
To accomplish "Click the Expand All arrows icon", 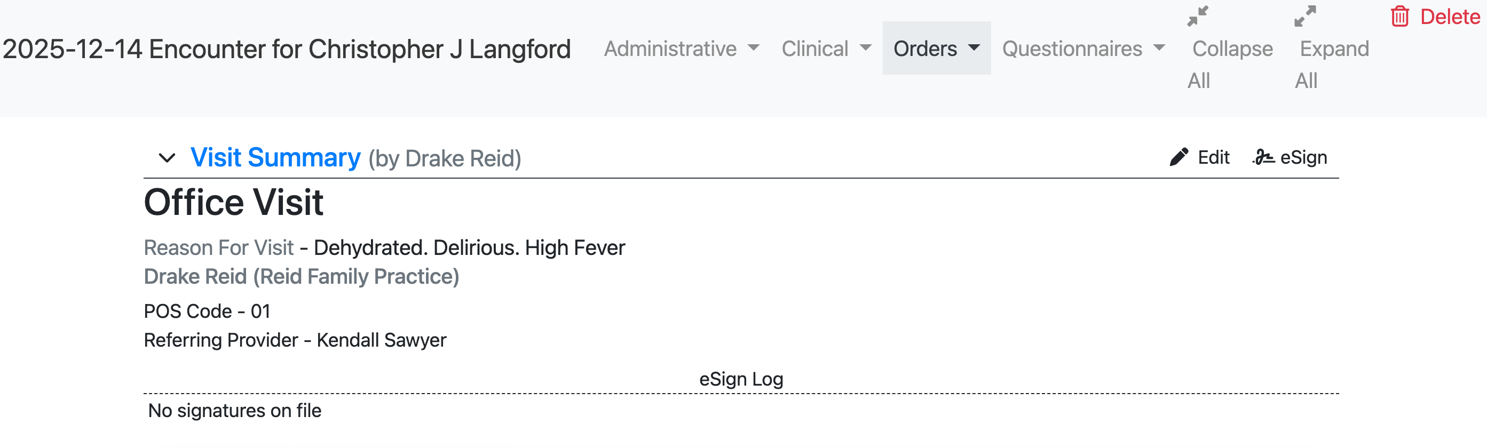I will [x=1306, y=16].
